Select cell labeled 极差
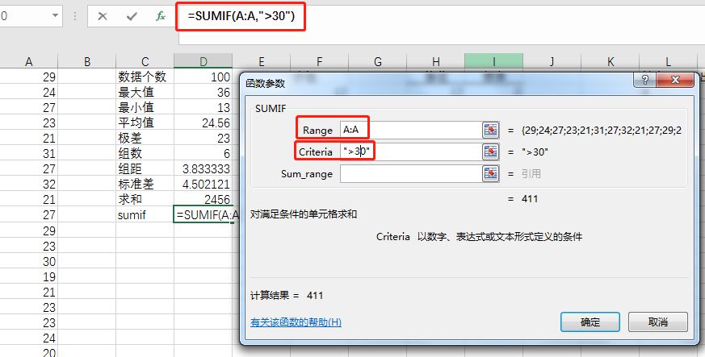Screen dimensions: 705x357 click(x=145, y=138)
